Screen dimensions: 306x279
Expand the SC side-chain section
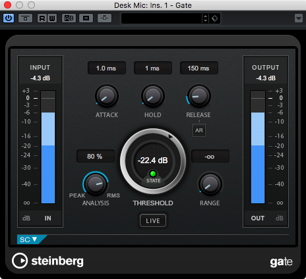pos(29,240)
